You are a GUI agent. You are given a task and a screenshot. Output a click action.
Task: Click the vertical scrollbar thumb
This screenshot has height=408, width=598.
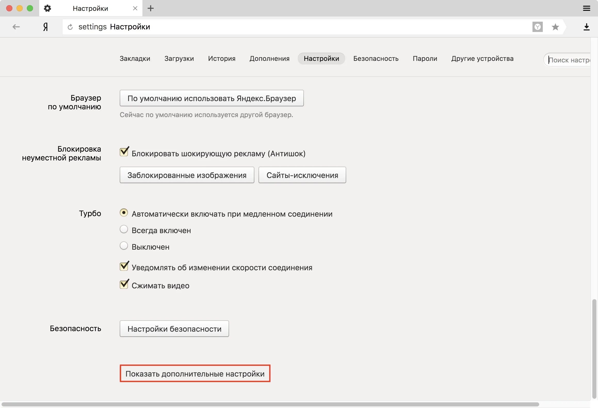coord(594,349)
